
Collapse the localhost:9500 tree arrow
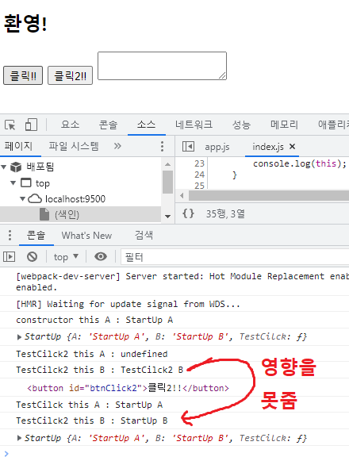23,199
